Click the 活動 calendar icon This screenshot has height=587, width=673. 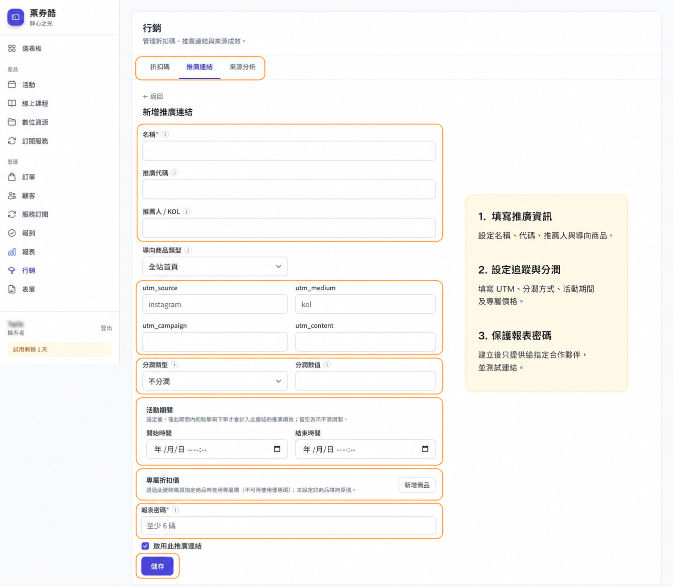[12, 85]
